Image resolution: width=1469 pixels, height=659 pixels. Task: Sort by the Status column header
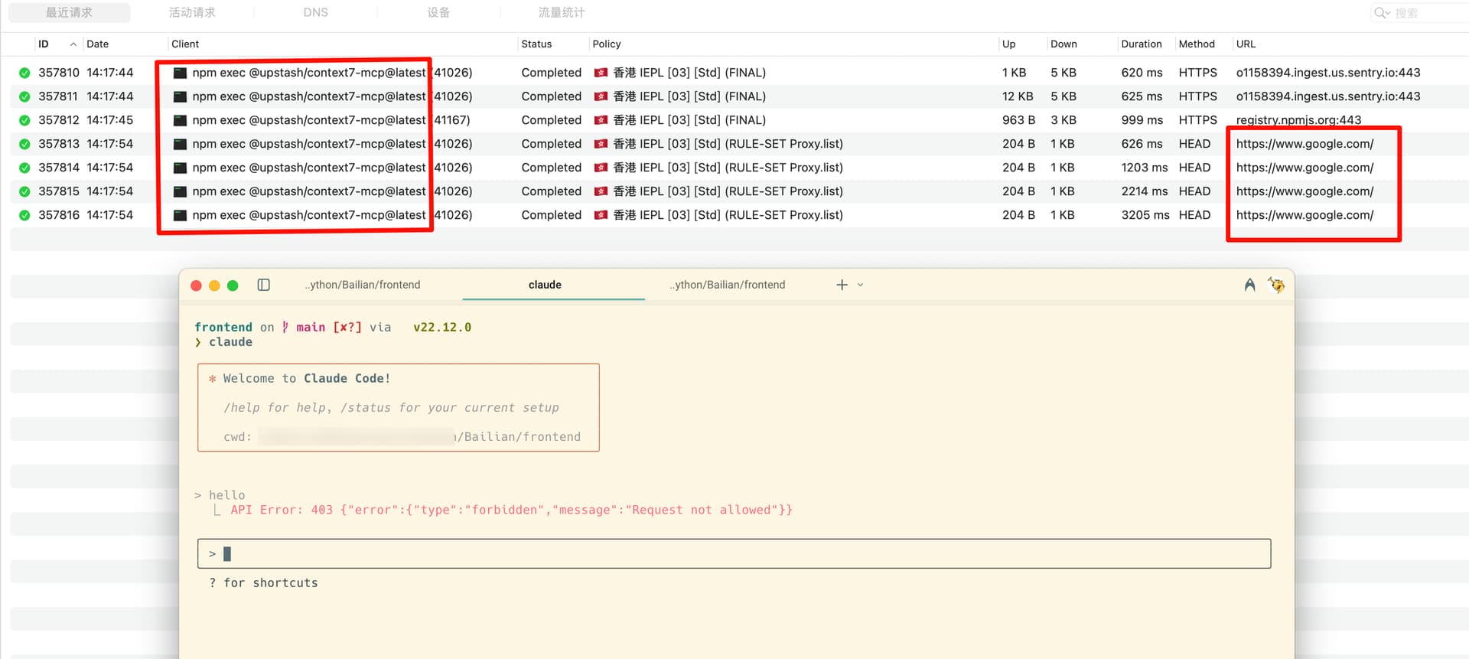click(536, 44)
